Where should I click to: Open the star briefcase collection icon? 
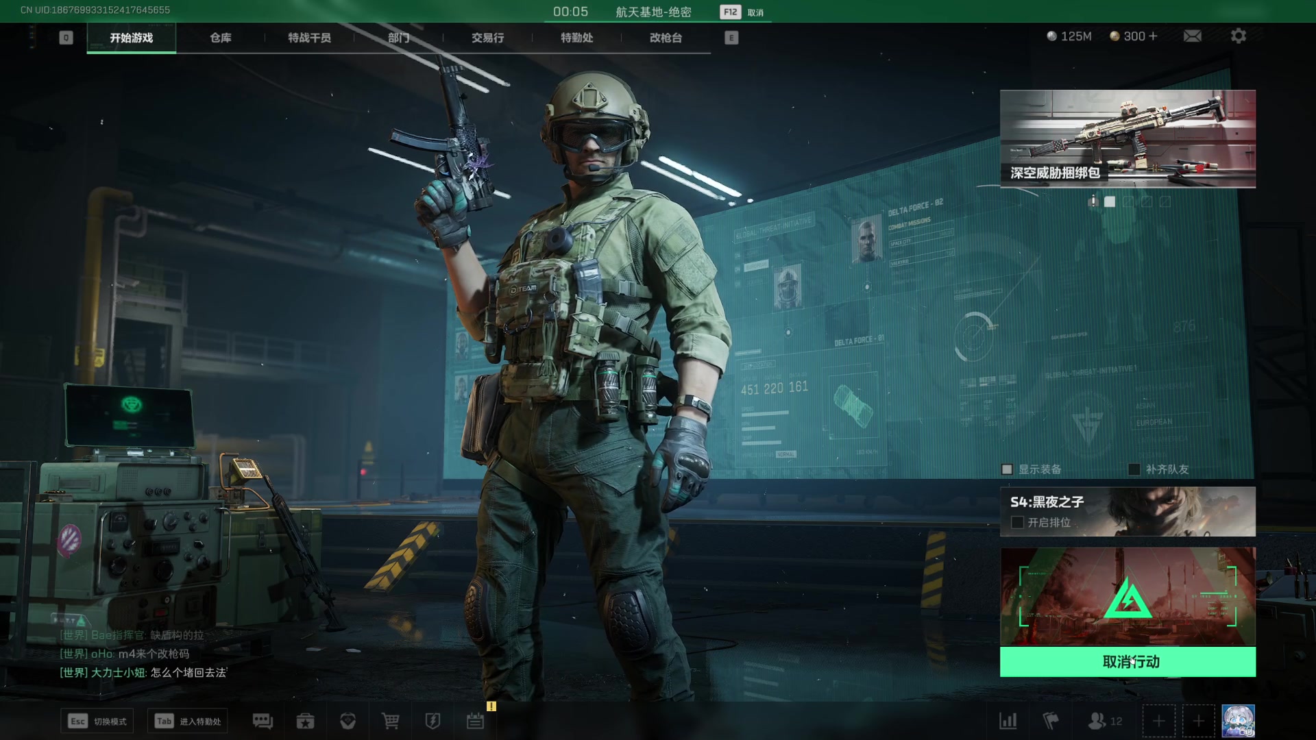(x=305, y=721)
